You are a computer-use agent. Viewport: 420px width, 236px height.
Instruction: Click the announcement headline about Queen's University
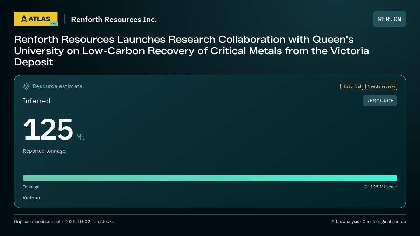coord(191,51)
